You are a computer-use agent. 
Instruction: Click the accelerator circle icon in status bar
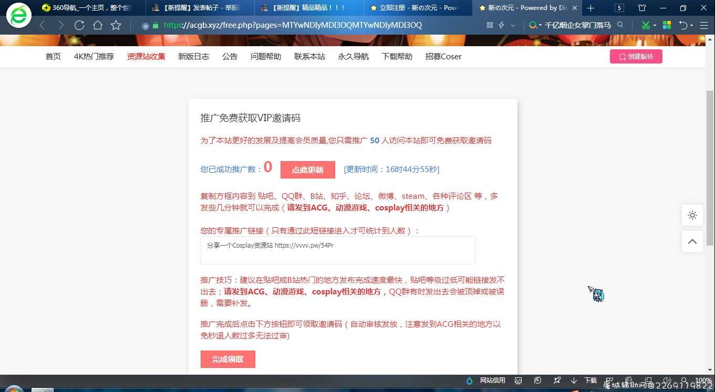(537, 380)
